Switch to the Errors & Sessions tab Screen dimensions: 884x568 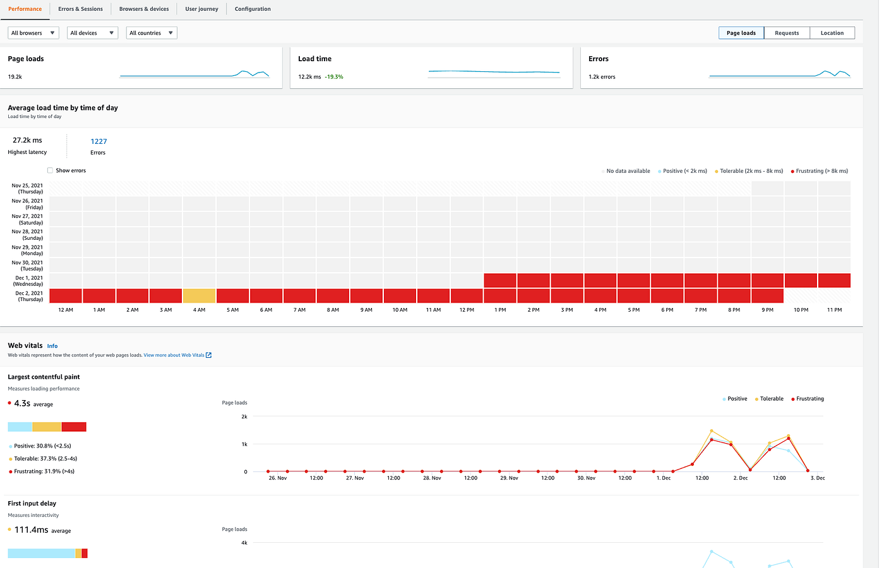coord(80,9)
